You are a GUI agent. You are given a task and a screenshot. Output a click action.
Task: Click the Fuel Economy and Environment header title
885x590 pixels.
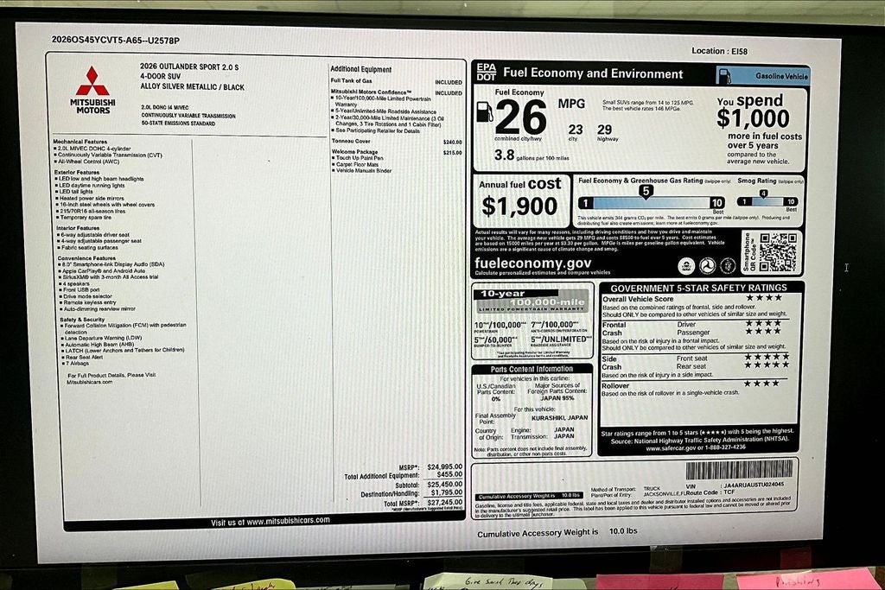[593, 73]
